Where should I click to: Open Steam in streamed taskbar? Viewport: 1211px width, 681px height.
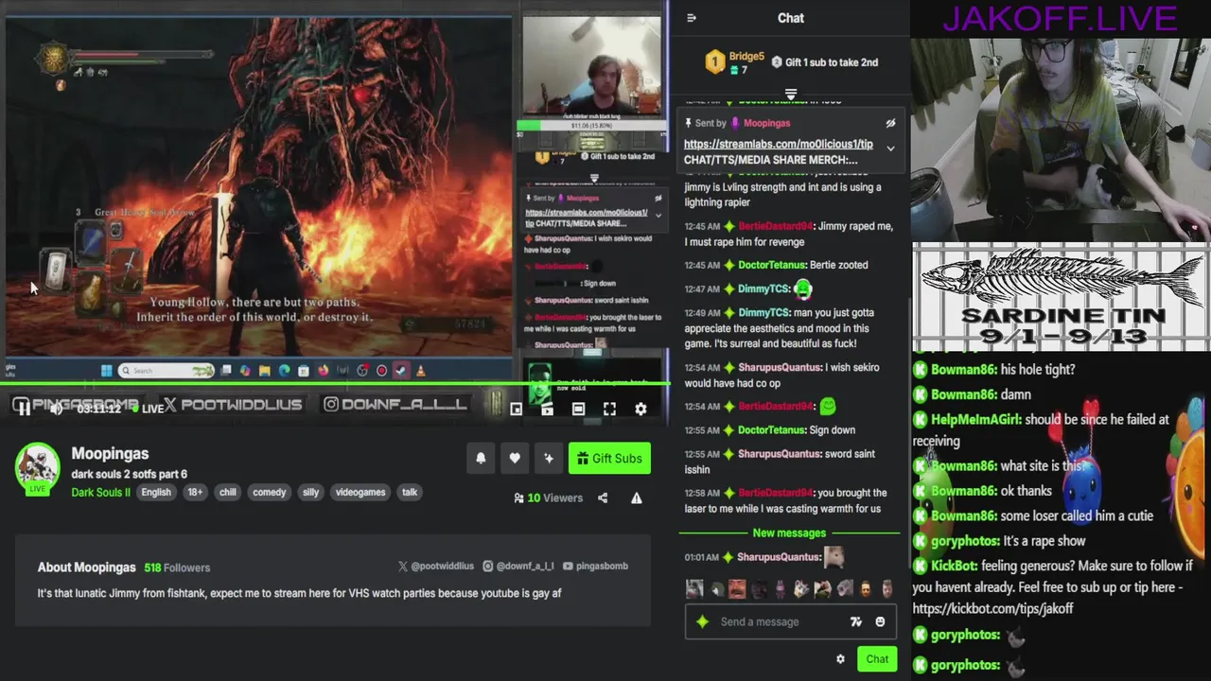click(x=401, y=371)
